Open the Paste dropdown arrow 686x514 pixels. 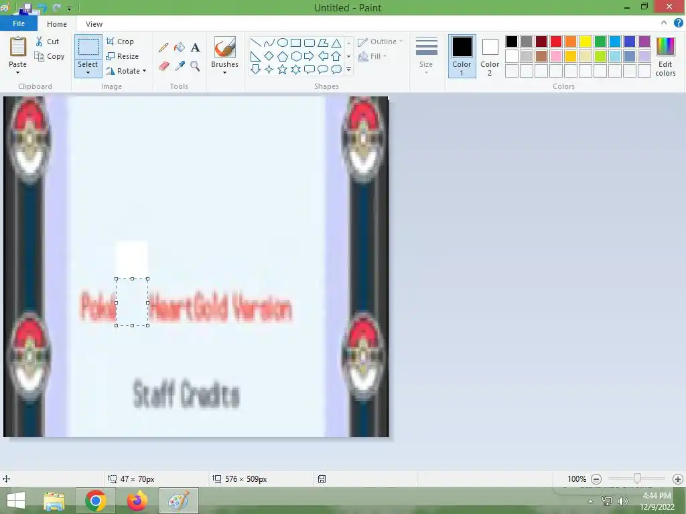pyautogui.click(x=17, y=72)
